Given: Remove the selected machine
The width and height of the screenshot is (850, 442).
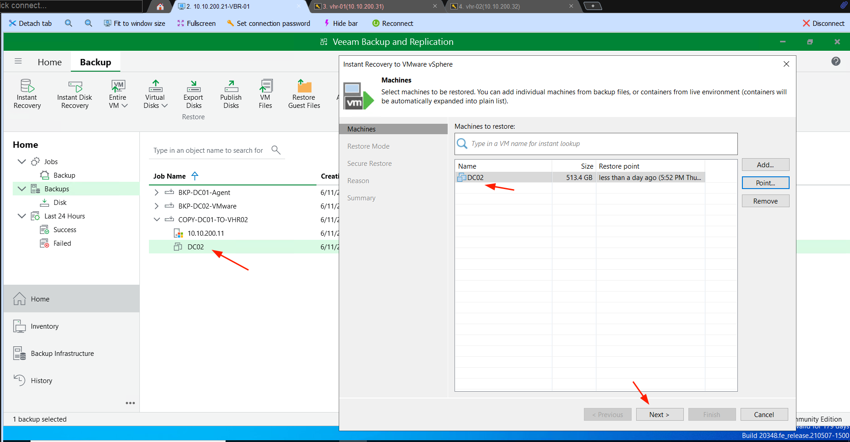Looking at the screenshot, I should (x=766, y=201).
